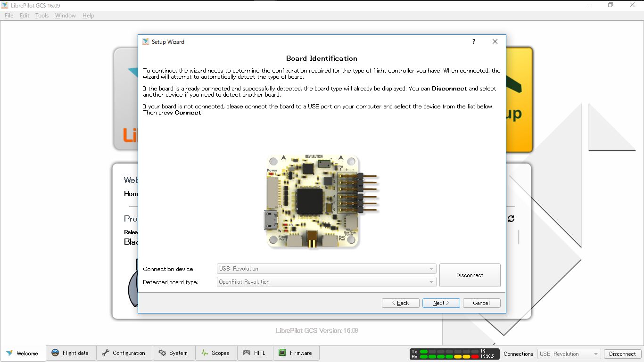The width and height of the screenshot is (644, 362).
Task: Click the Setup Wizard help question mark
Action: pos(474,41)
